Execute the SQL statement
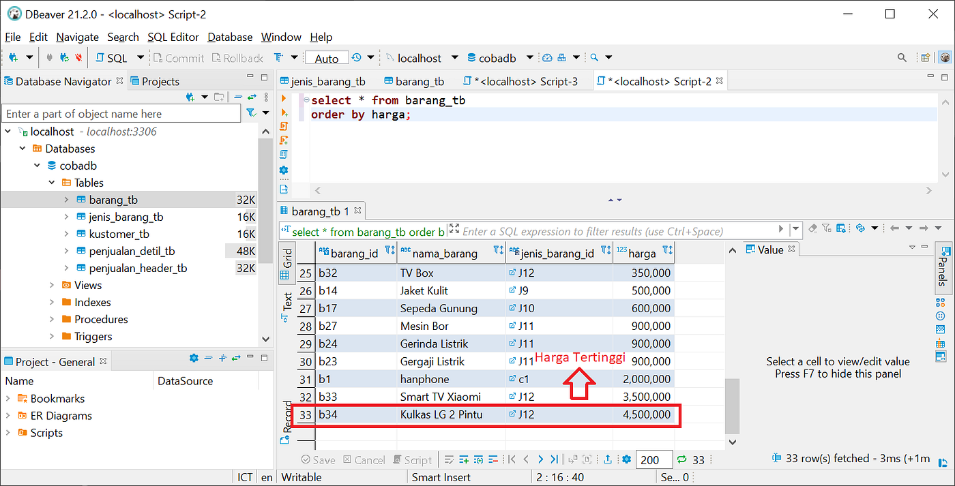Viewport: 955px width, 486px height. click(284, 98)
